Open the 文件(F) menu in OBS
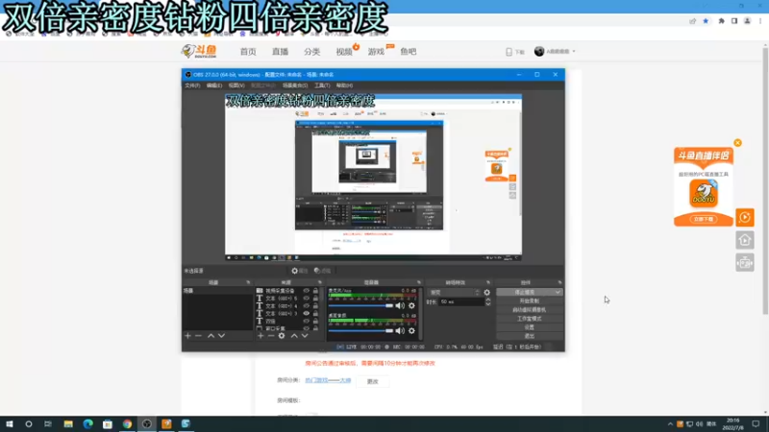Viewport: 769px width, 432px height. [192, 85]
